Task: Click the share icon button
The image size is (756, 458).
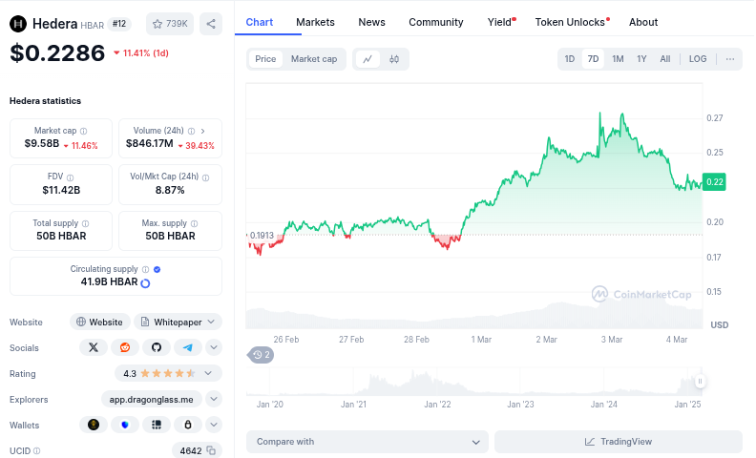Action: tap(211, 24)
